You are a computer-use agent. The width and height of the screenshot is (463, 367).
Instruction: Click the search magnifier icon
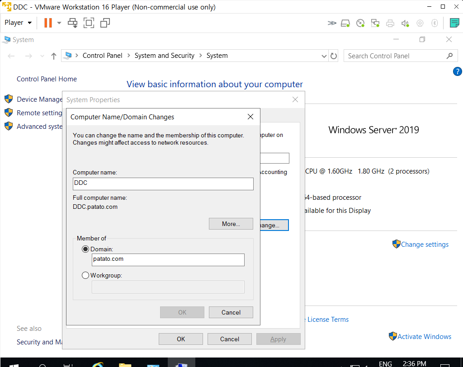pyautogui.click(x=450, y=56)
